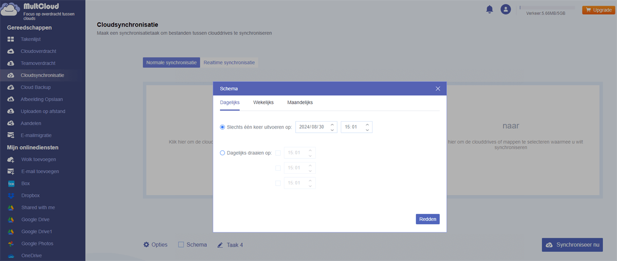The height and width of the screenshot is (261, 617).
Task: Click the Cloudoverdracht cloud icon
Action: pyautogui.click(x=11, y=51)
